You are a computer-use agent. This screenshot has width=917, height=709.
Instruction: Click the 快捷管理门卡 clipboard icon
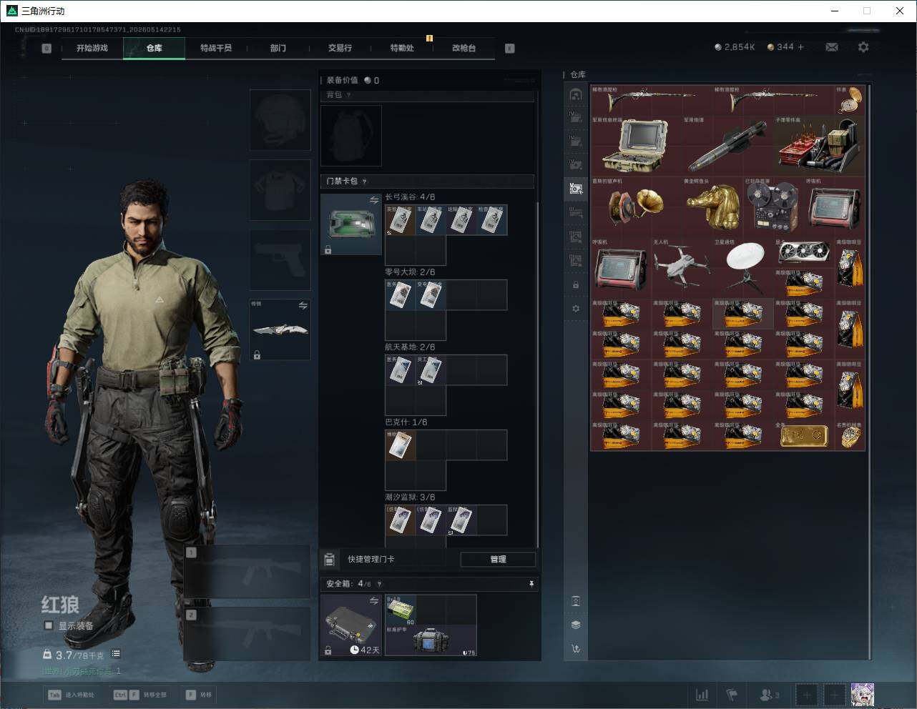coord(330,559)
